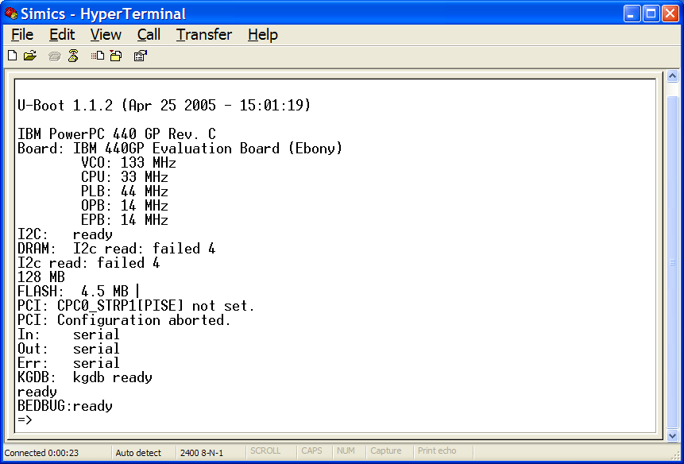Click the '128 MB' line
684x464 pixels.
(41, 277)
